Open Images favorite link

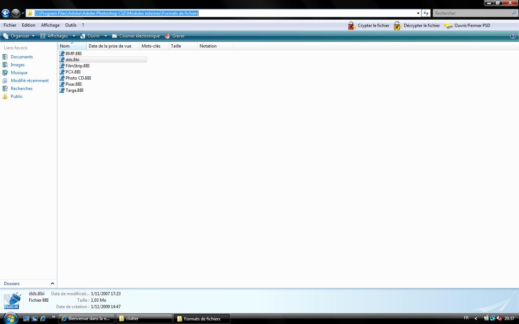click(18, 65)
